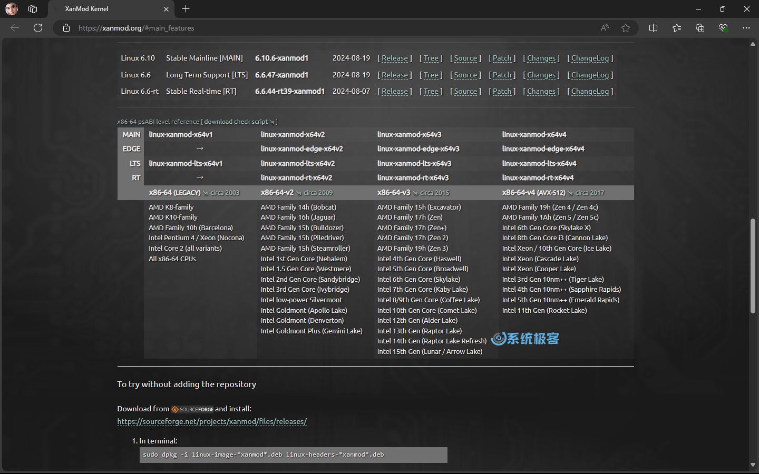
Task: Open Browser essentials heart icon
Action: [723, 28]
